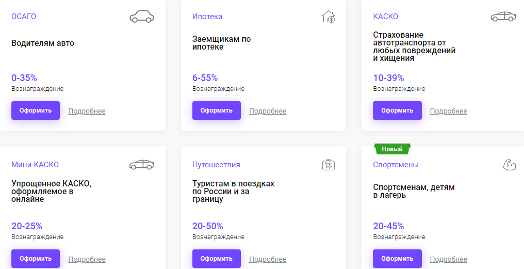
Task: Open Подробнее link for Ипотека
Action: [x=268, y=111]
